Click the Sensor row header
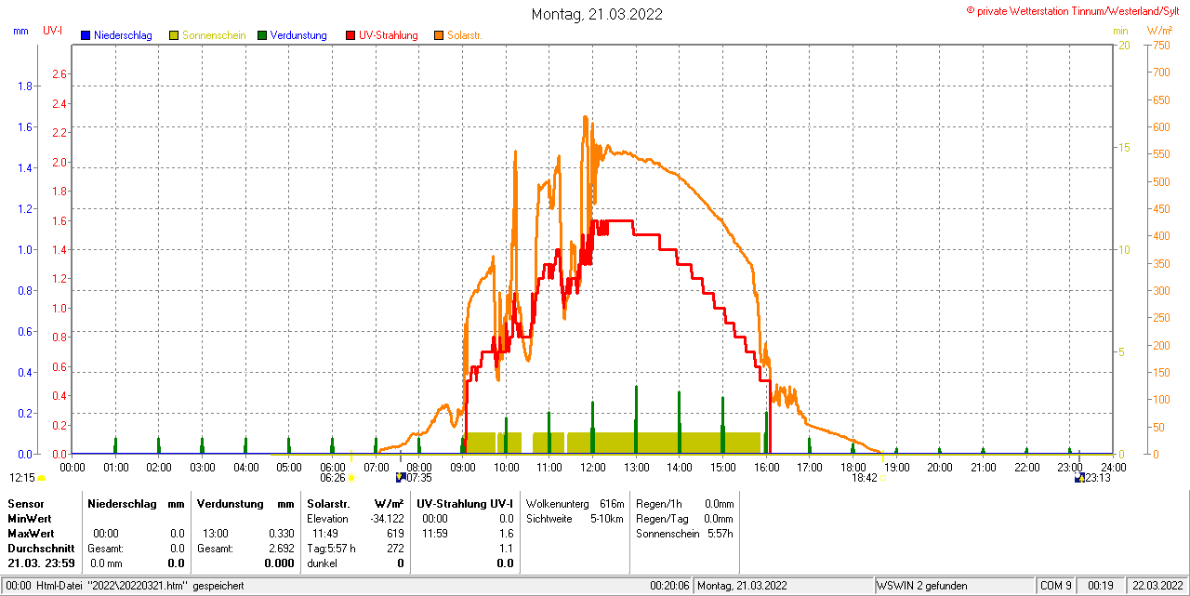This screenshot has width=1190, height=596. pos(25,503)
